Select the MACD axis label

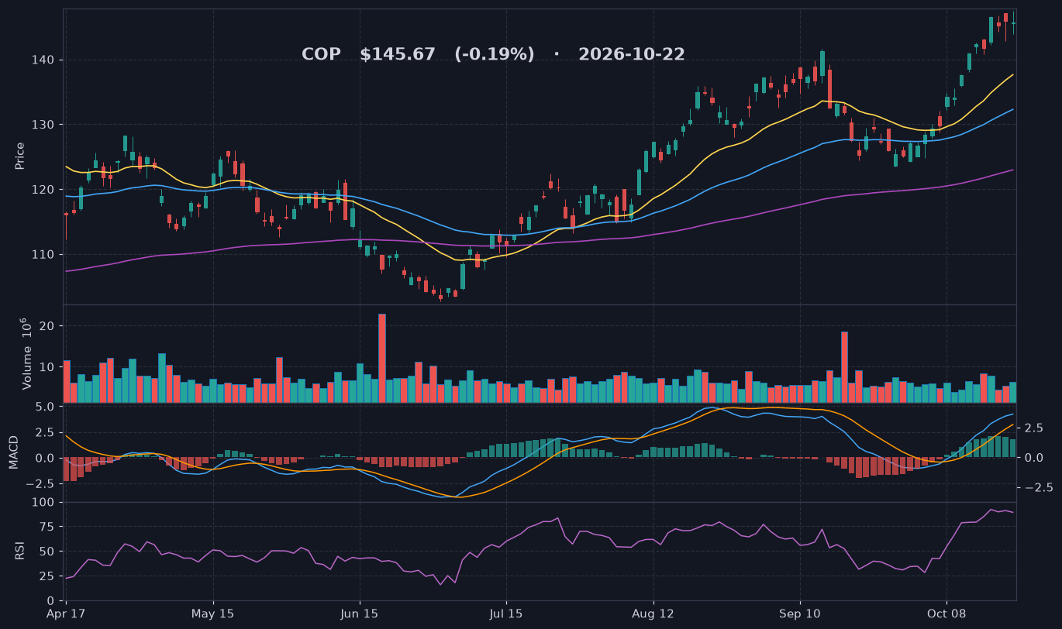coord(14,452)
